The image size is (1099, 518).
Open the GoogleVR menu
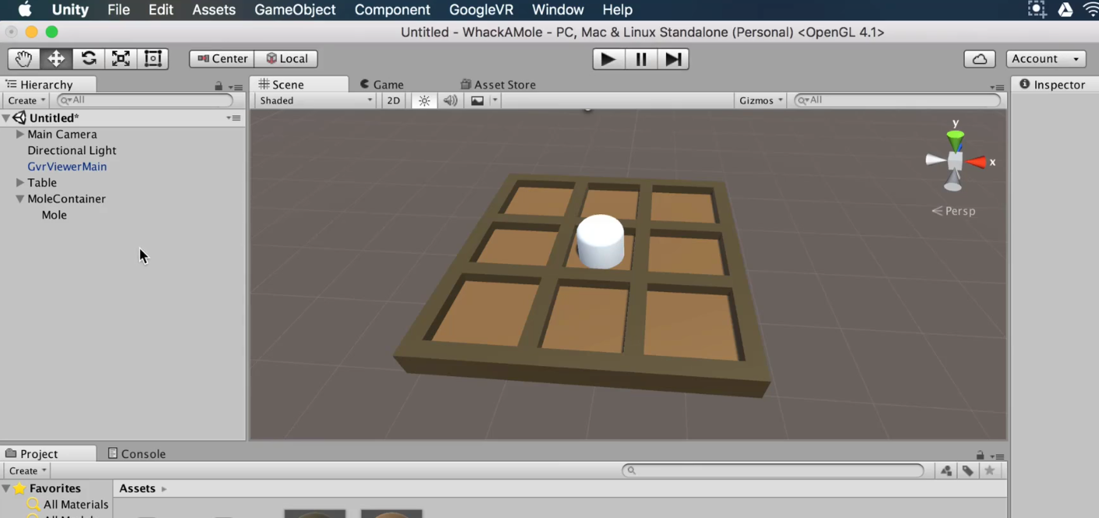tap(480, 9)
